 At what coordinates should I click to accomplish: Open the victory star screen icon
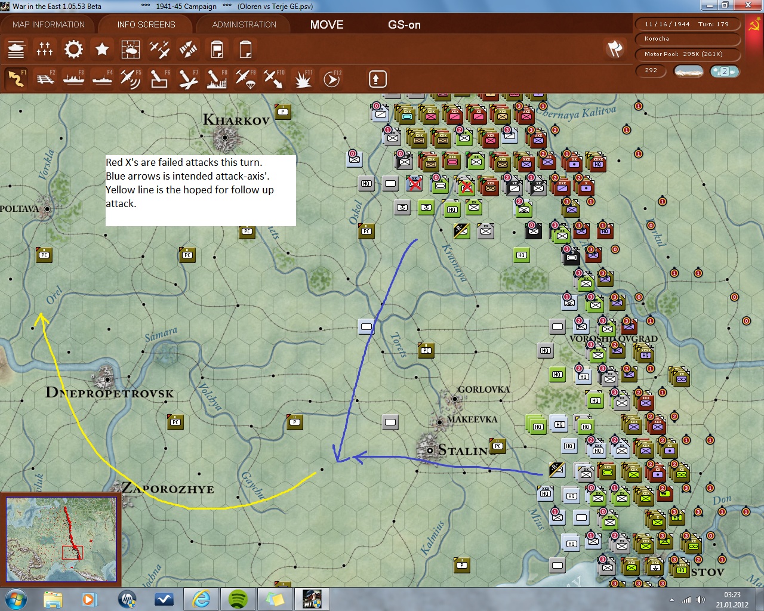click(x=102, y=49)
